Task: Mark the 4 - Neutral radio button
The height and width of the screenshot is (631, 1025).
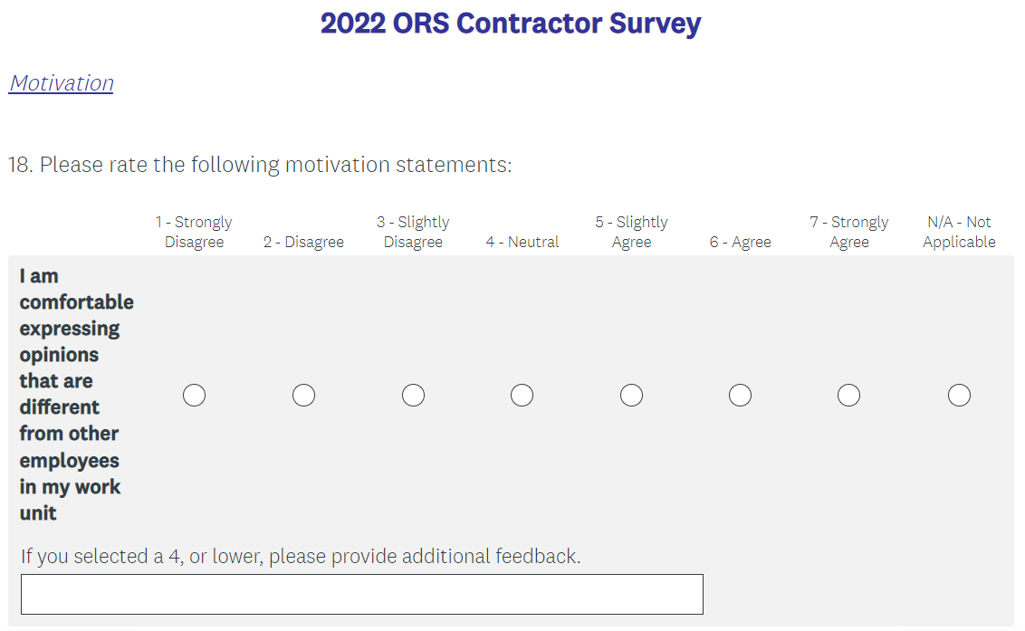Action: point(522,396)
